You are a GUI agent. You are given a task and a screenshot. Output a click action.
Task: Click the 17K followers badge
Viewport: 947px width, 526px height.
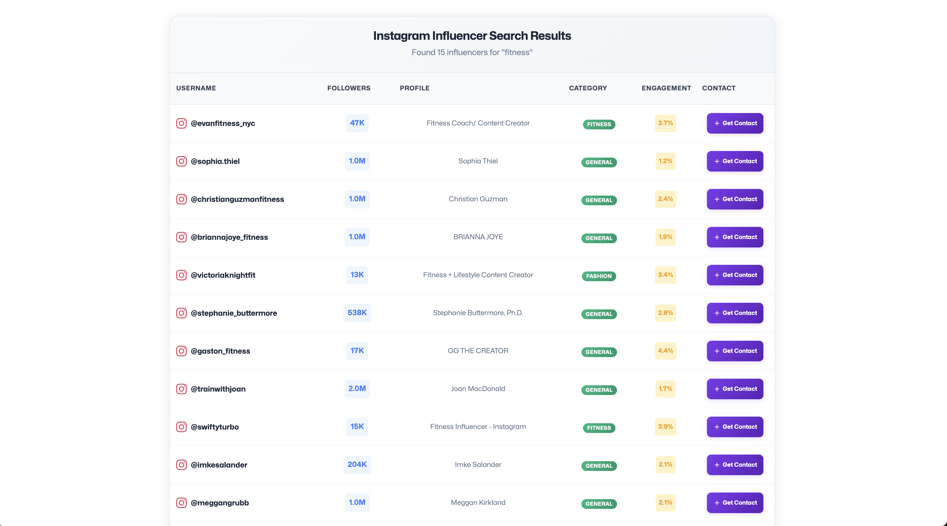(x=357, y=351)
